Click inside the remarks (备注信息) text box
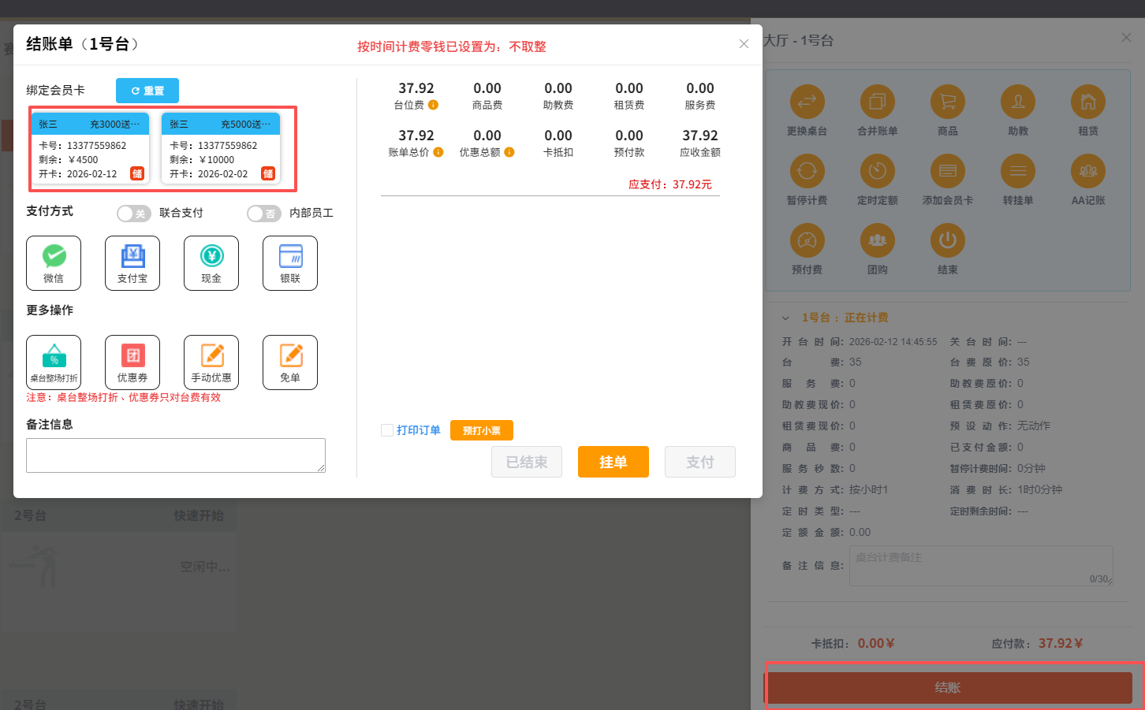 tap(176, 455)
